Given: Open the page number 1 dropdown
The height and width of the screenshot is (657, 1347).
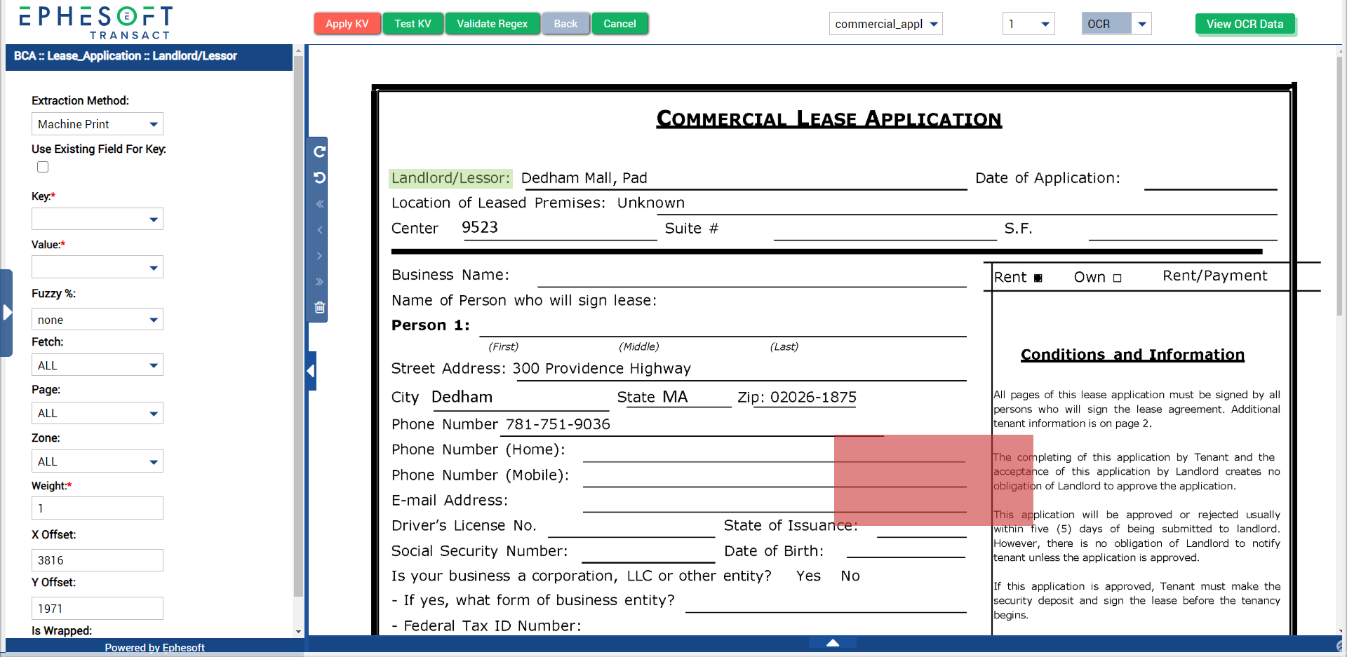Looking at the screenshot, I should [x=1028, y=24].
